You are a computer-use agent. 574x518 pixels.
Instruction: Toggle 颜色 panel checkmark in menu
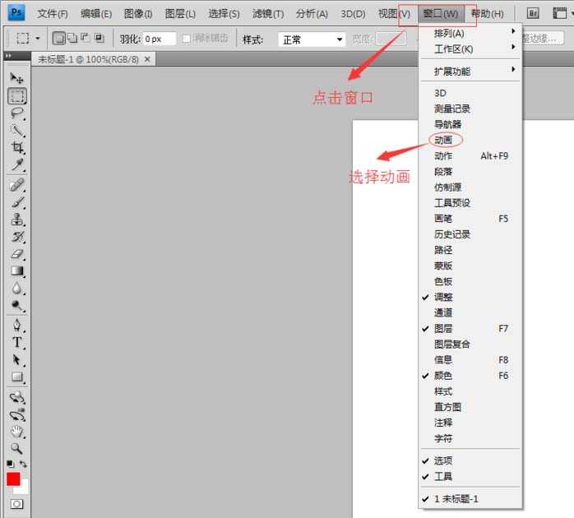[443, 376]
